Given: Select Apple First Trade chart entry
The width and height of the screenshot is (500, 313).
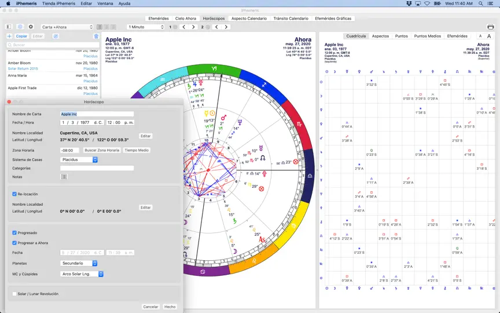Looking at the screenshot, I should [53, 90].
